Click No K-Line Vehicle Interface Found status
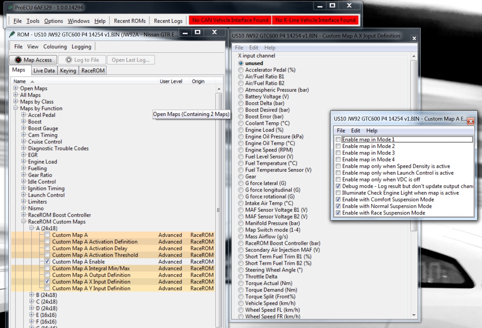This screenshot has width=482, height=328. click(315, 20)
